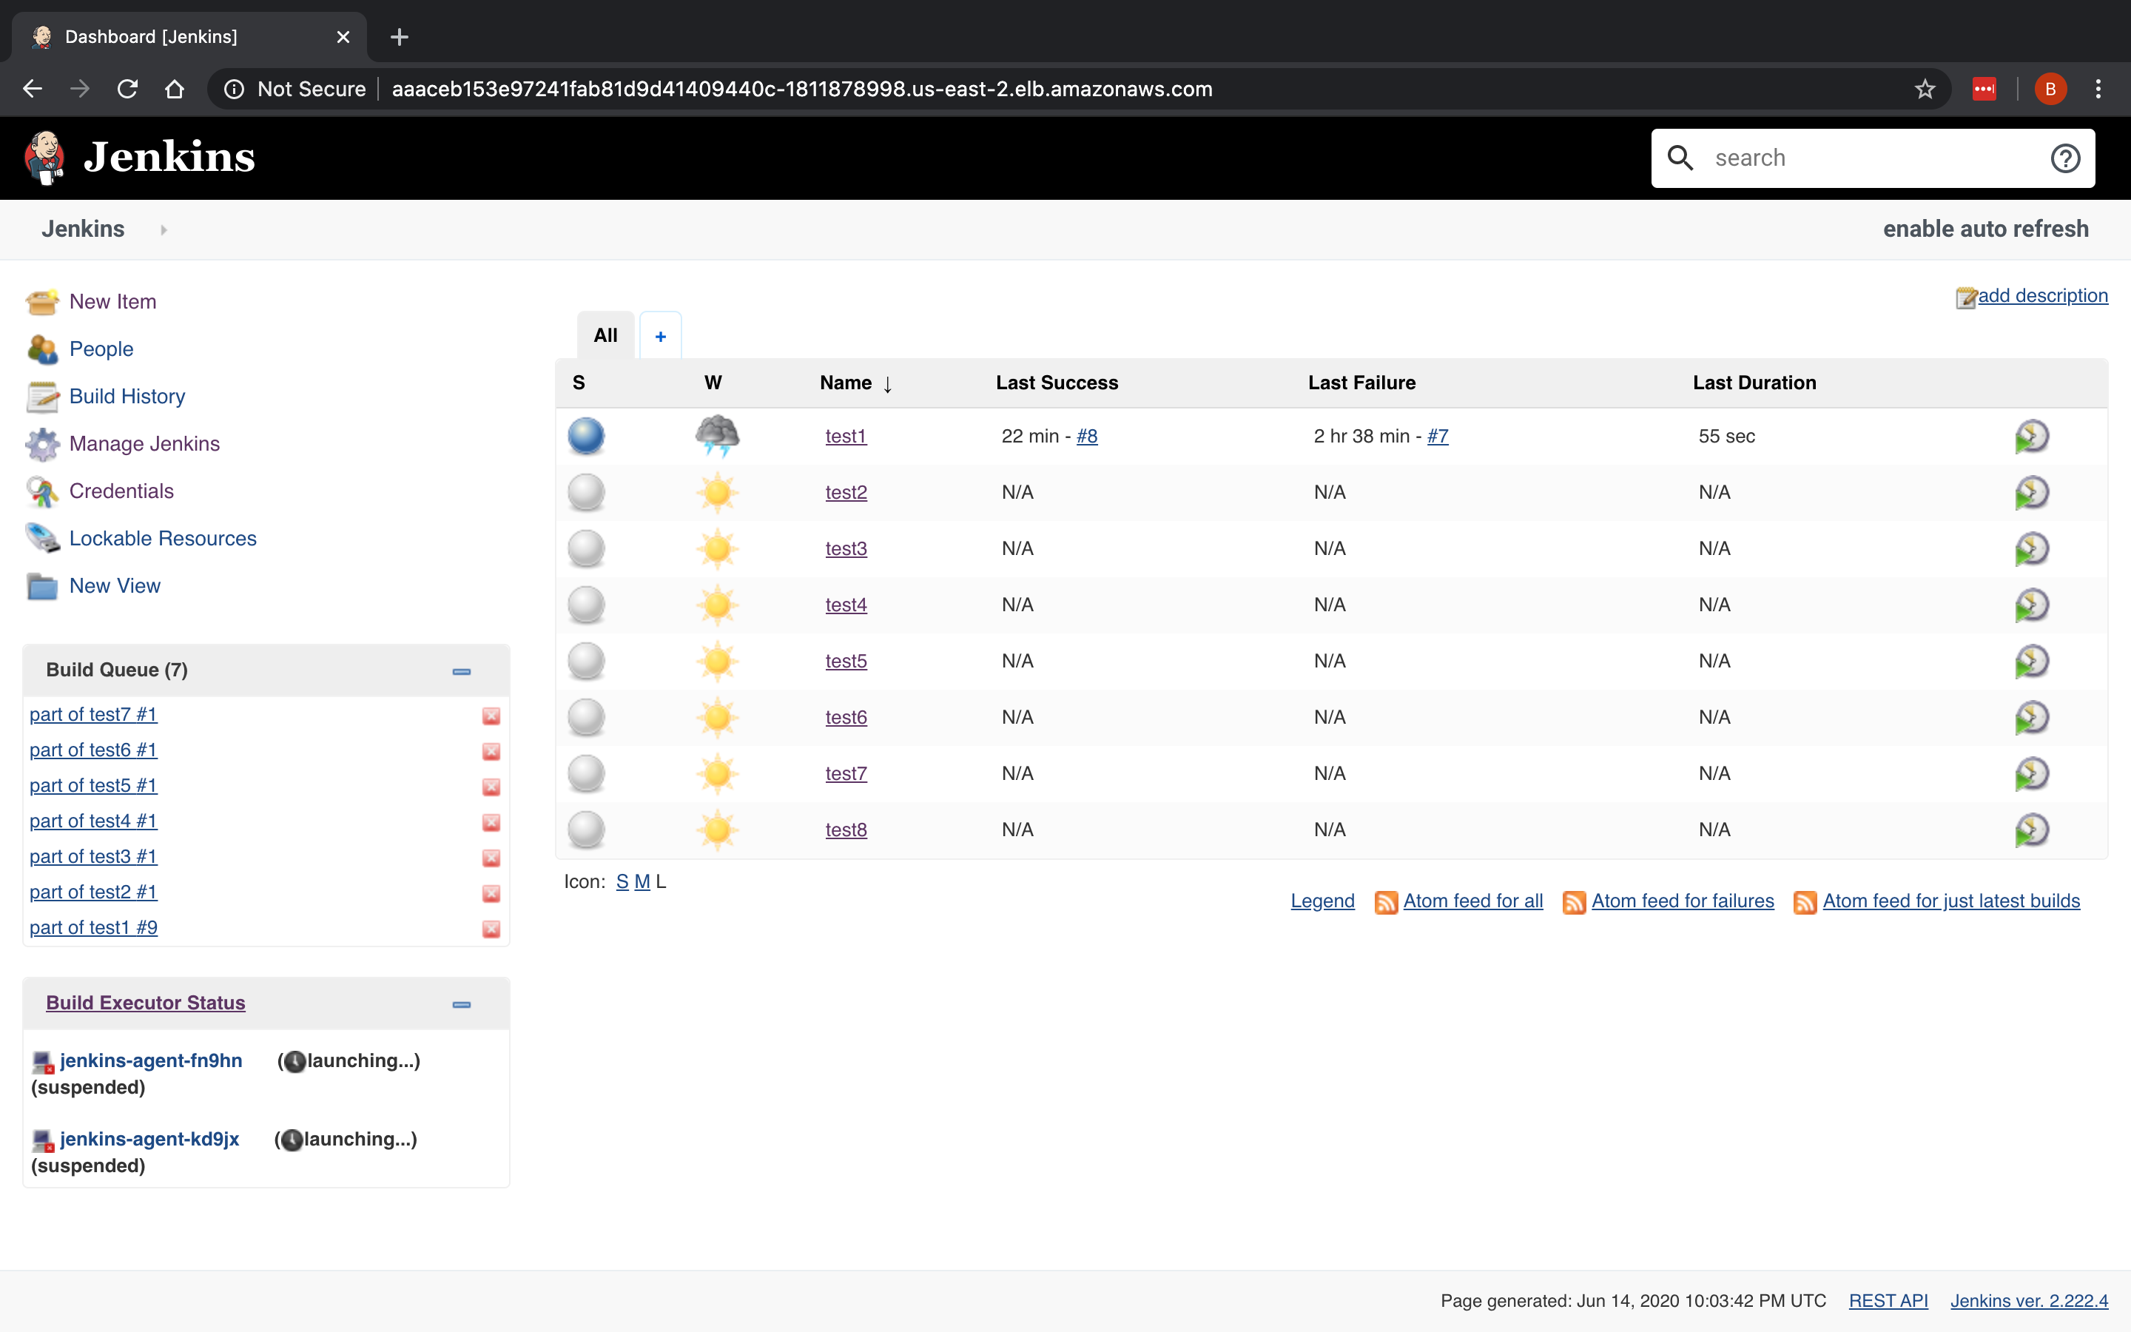The width and height of the screenshot is (2131, 1332).
Task: Collapse the Build Queue panel
Action: tap(462, 671)
